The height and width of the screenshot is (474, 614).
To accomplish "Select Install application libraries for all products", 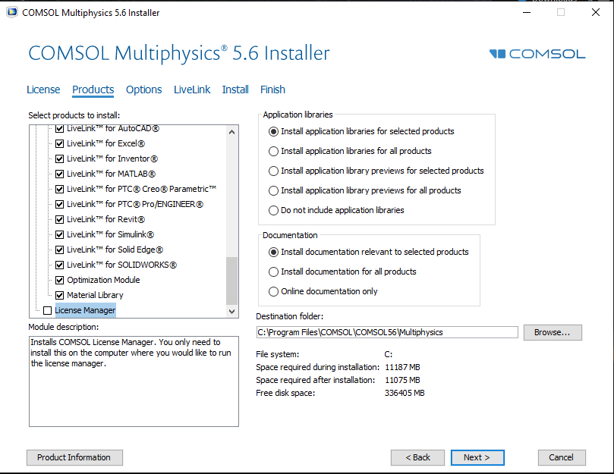I will pos(273,151).
